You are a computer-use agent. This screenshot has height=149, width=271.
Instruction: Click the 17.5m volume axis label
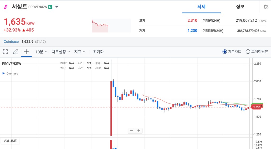tap(258, 142)
